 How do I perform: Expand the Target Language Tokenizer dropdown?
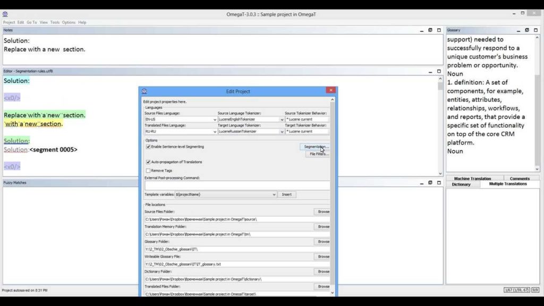(283, 131)
